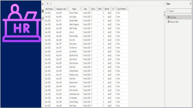Image resolution: width=193 pixels, height=108 pixels.
Task: Select the Sheet Name column header
Action: pyautogui.click(x=49, y=9)
